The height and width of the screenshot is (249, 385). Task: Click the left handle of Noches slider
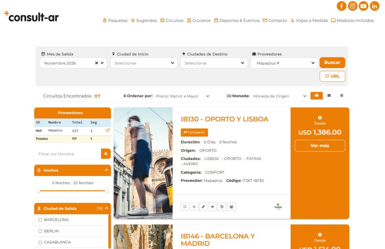point(38,191)
